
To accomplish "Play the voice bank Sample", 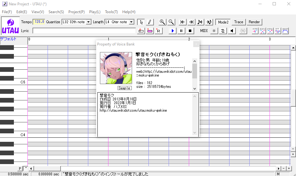I will pyautogui.click(x=125, y=88).
